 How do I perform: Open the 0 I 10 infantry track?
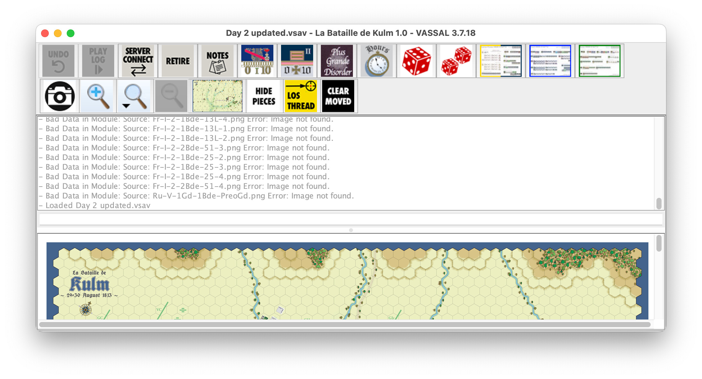click(x=257, y=61)
